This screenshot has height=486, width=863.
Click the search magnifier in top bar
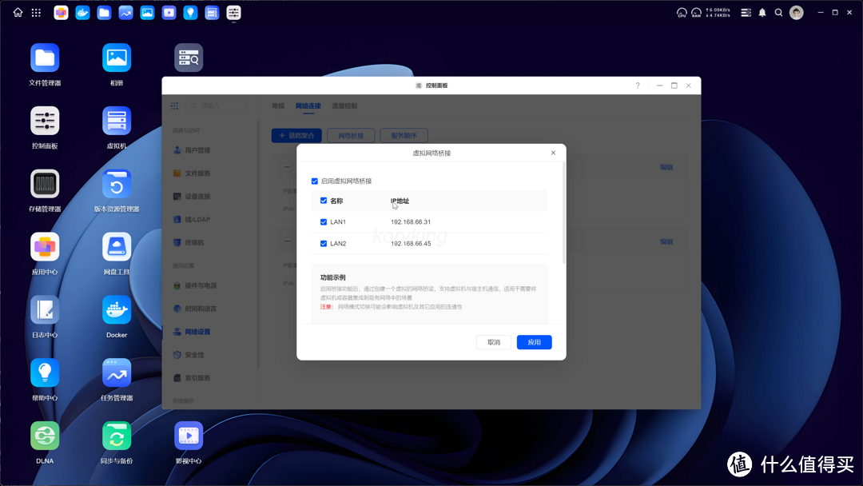[778, 13]
